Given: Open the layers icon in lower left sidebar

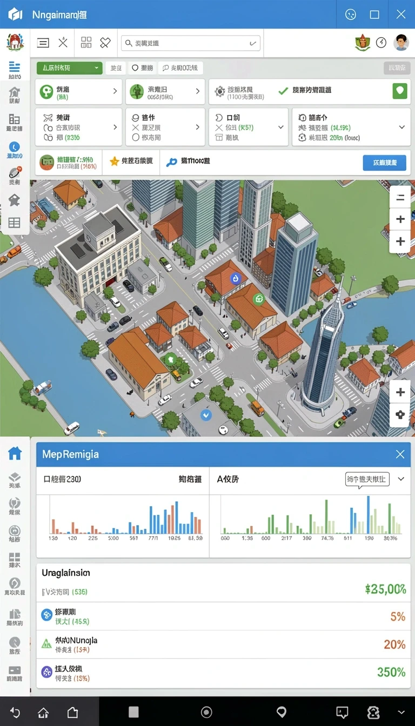Looking at the screenshot, I should (x=15, y=477).
